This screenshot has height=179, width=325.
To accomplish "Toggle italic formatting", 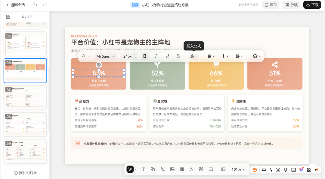I will [156, 56].
